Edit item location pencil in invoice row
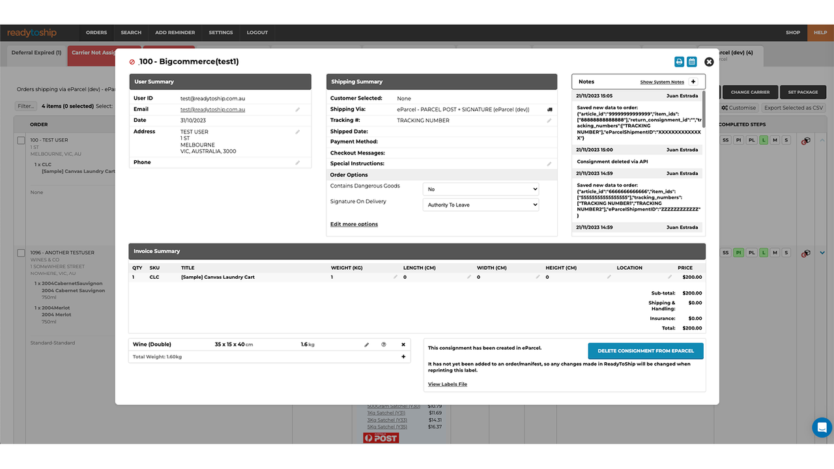Screen dimensions: 834x469 [670, 277]
